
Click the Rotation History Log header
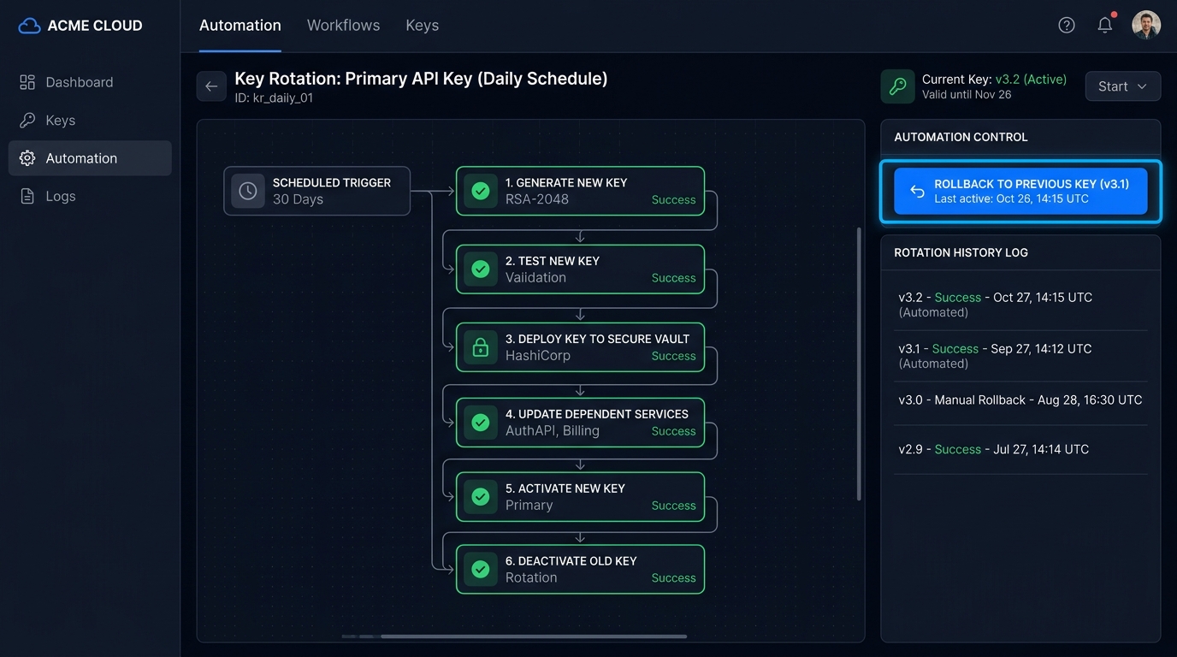(961, 252)
